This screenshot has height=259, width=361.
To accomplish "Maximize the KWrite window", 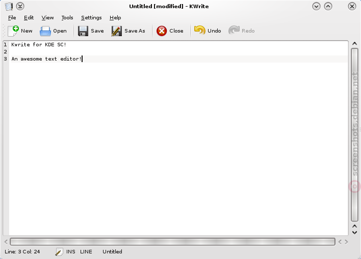I will point(328,6).
